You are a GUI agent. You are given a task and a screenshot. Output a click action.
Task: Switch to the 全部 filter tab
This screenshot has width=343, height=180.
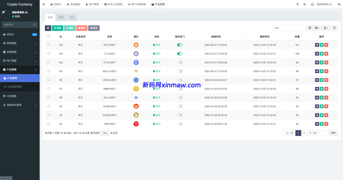click(50, 17)
